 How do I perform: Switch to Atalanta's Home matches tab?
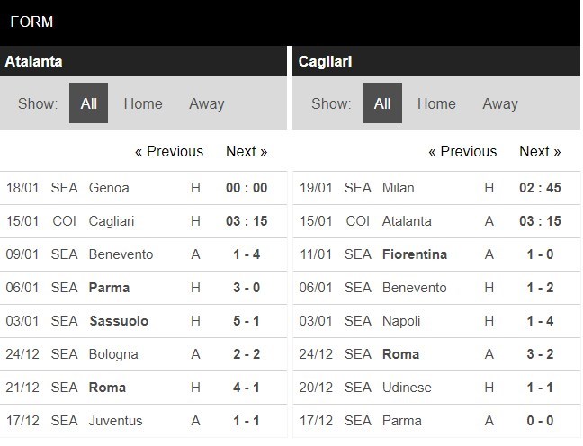(143, 103)
